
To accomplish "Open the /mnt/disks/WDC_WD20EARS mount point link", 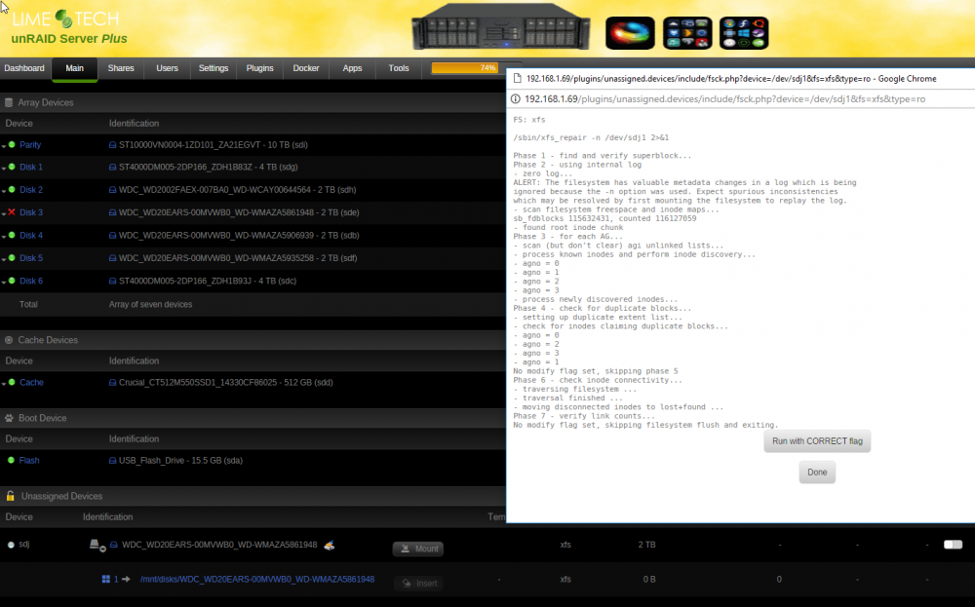I will point(257,579).
